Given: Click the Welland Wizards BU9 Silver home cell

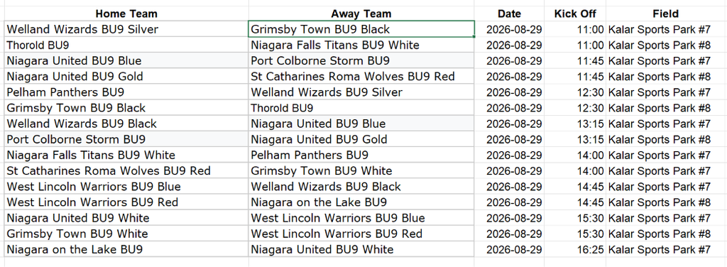Looking at the screenshot, I should 126,29.
